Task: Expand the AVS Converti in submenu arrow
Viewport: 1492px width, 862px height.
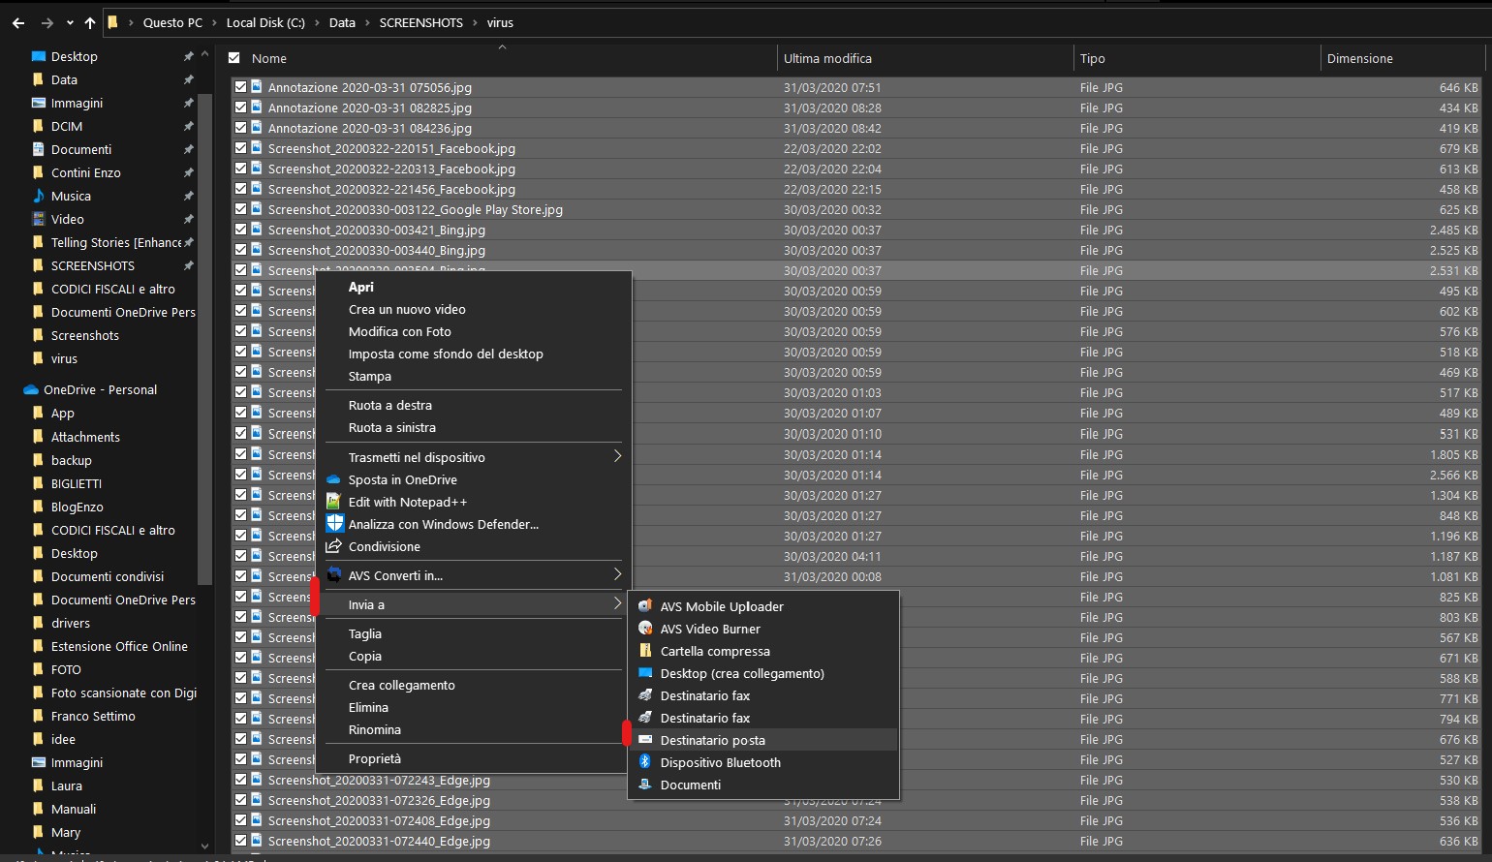Action: coord(617,575)
